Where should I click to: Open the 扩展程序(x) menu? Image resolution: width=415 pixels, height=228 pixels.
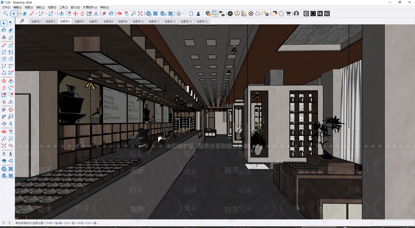click(x=90, y=7)
